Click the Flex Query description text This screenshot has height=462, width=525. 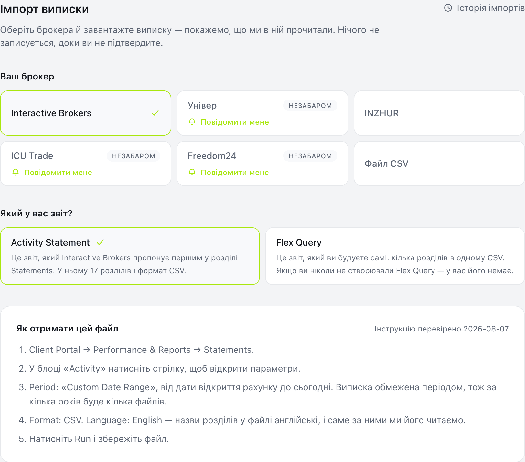[395, 264]
